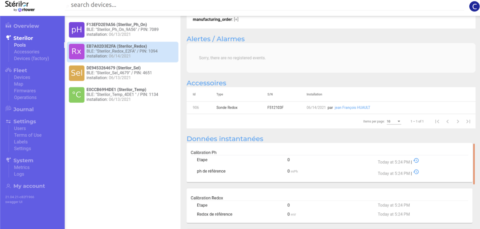
Task: Open Map under Fleet
Action: point(18,84)
